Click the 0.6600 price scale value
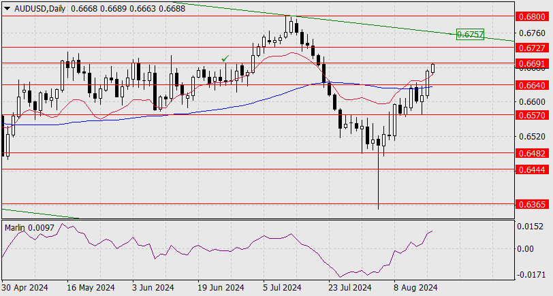The height and width of the screenshot is (296, 553). [532, 102]
